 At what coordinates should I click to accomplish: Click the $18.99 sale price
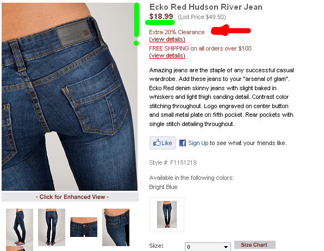(161, 16)
